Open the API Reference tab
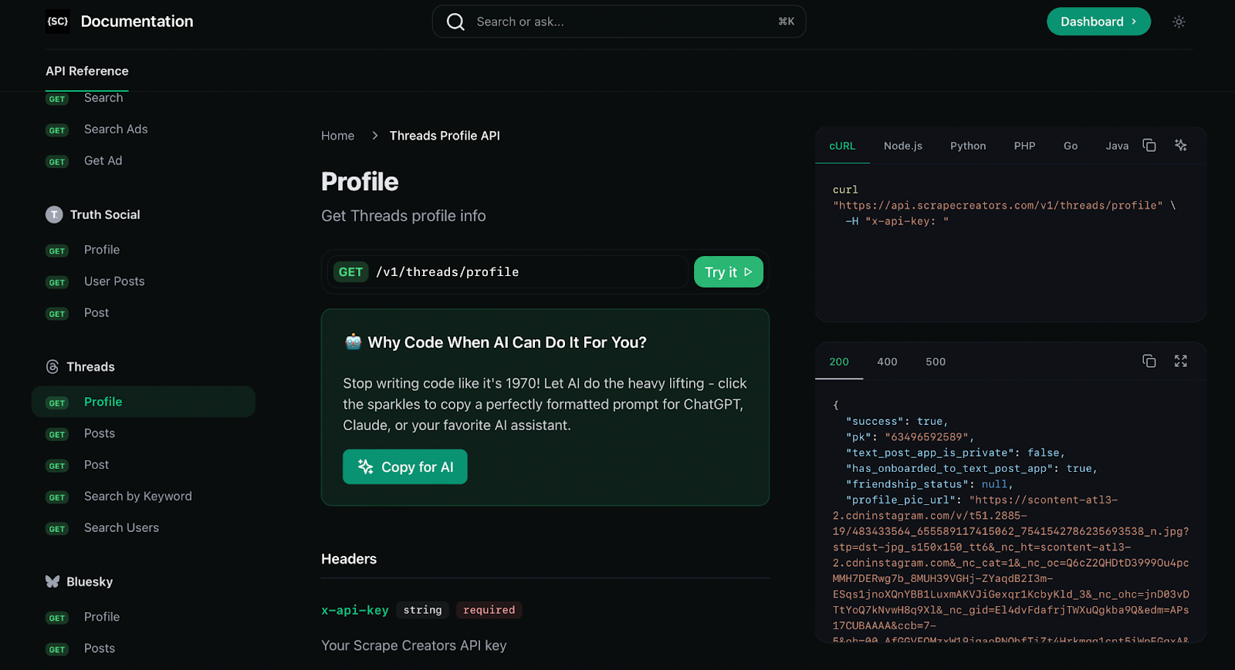The image size is (1235, 670). (x=87, y=71)
